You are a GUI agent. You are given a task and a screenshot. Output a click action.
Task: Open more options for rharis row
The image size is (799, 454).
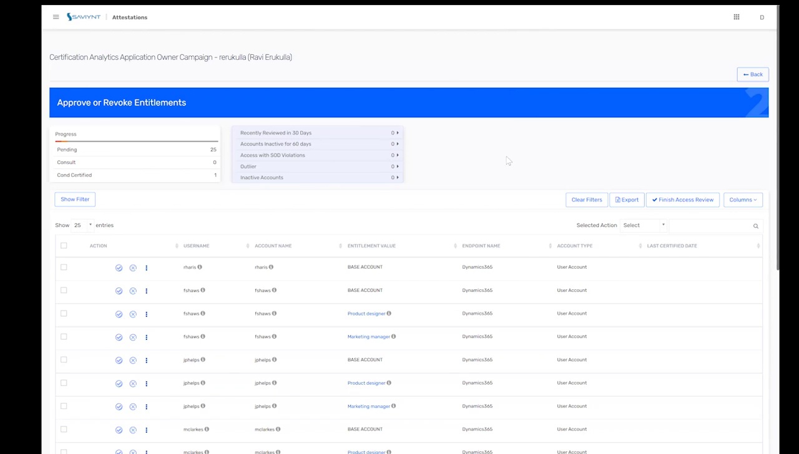click(146, 268)
